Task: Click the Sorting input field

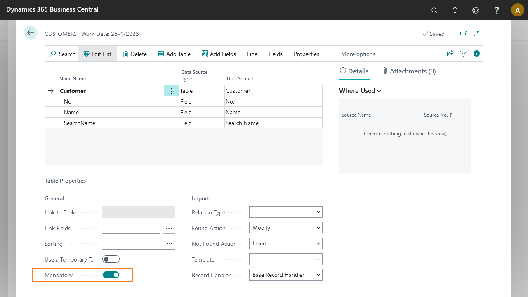Action: [139, 244]
